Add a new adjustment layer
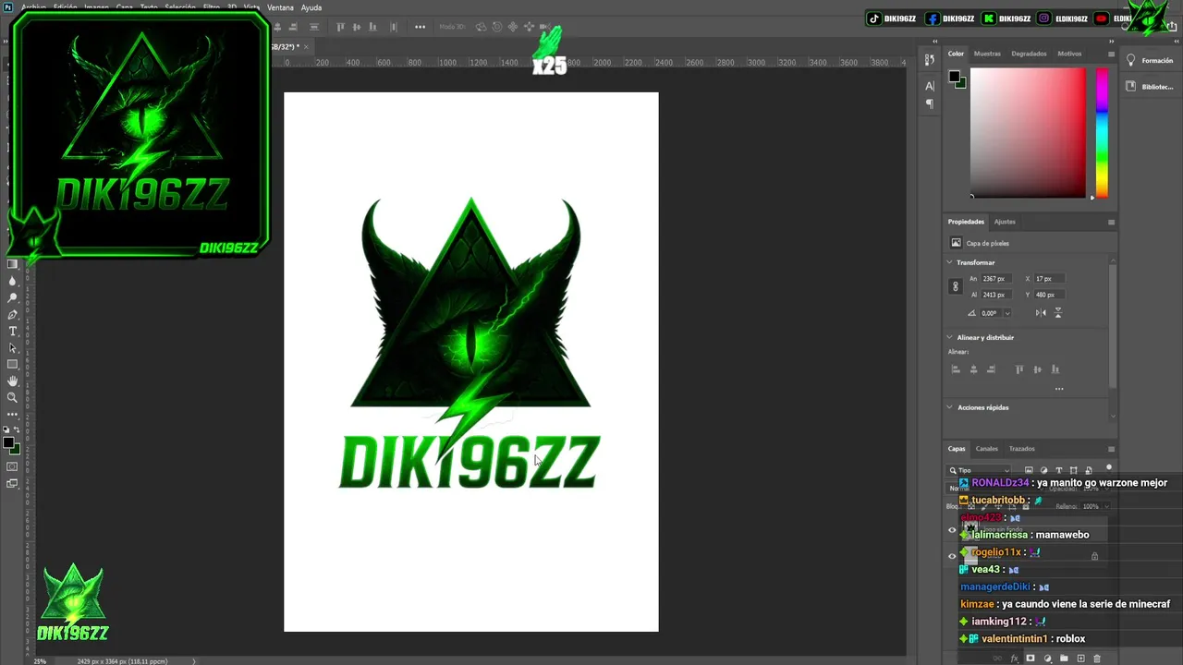The width and height of the screenshot is (1183, 665). click(x=1047, y=659)
